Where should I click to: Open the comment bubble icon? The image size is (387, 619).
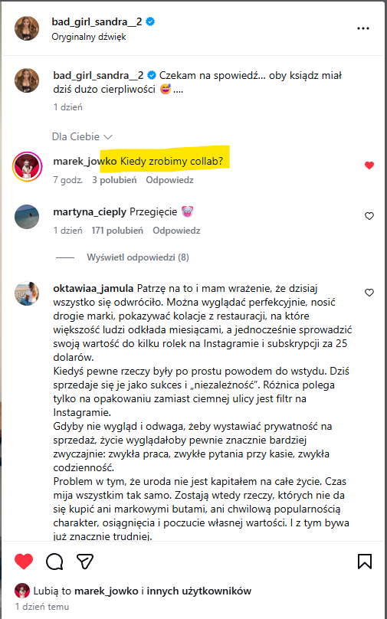pyautogui.click(x=54, y=561)
